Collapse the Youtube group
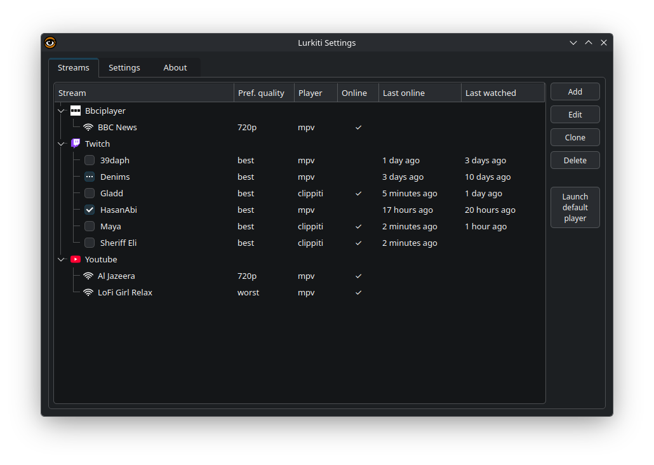 point(62,259)
